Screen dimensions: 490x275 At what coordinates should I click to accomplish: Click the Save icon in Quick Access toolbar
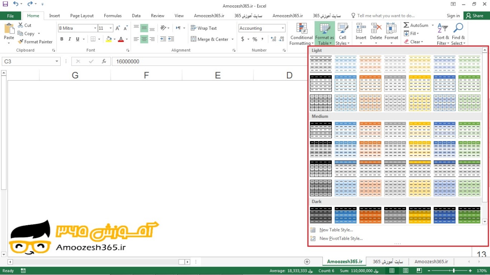5,4
